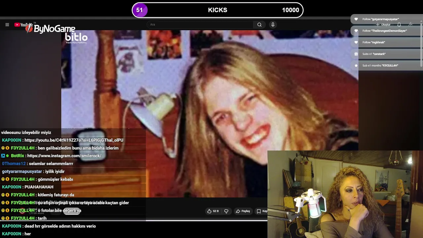Dislike the video with thumbs-down icon
This screenshot has width=423, height=238.
(x=226, y=211)
